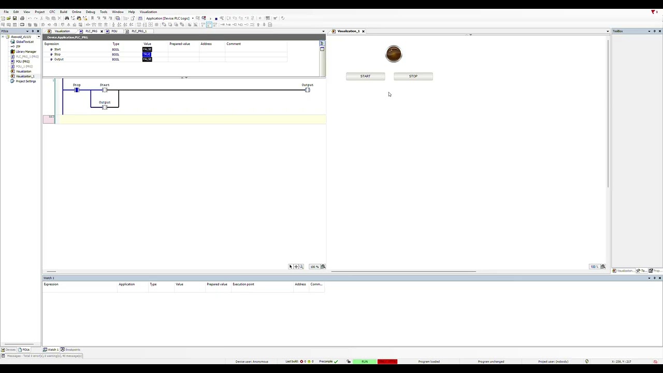
Task: Click the Stop application toolbar icon
Action: pos(216,18)
